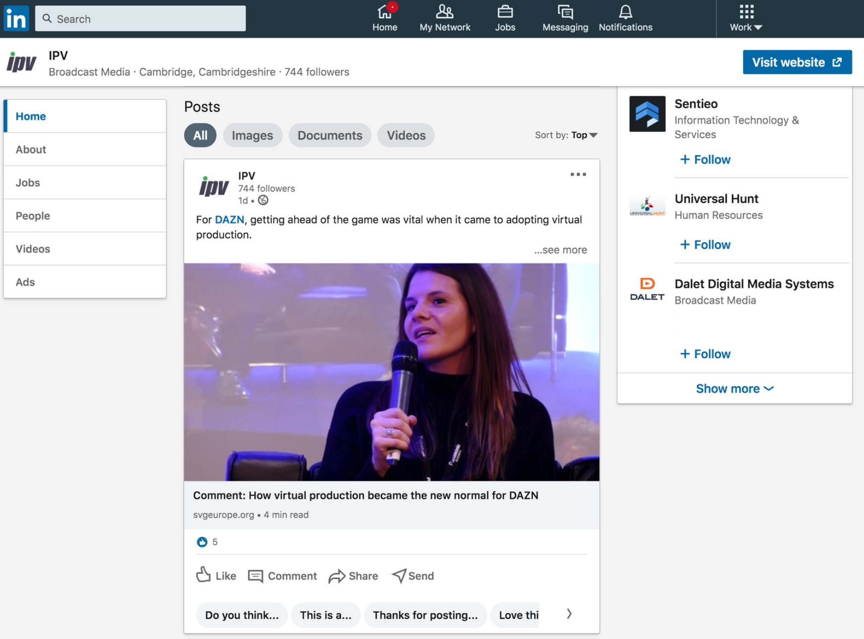Click the LinkedIn logo icon
This screenshot has width=864, height=639.
pos(16,19)
